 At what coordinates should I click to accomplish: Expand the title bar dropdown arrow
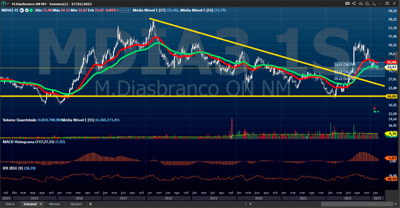click(8, 4)
